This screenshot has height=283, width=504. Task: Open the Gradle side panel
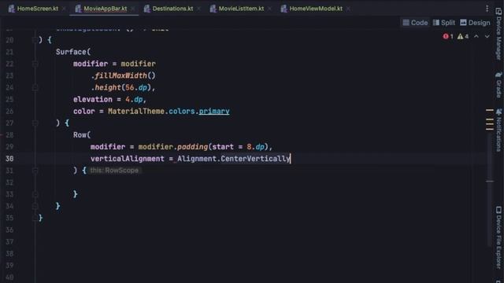pos(498,85)
